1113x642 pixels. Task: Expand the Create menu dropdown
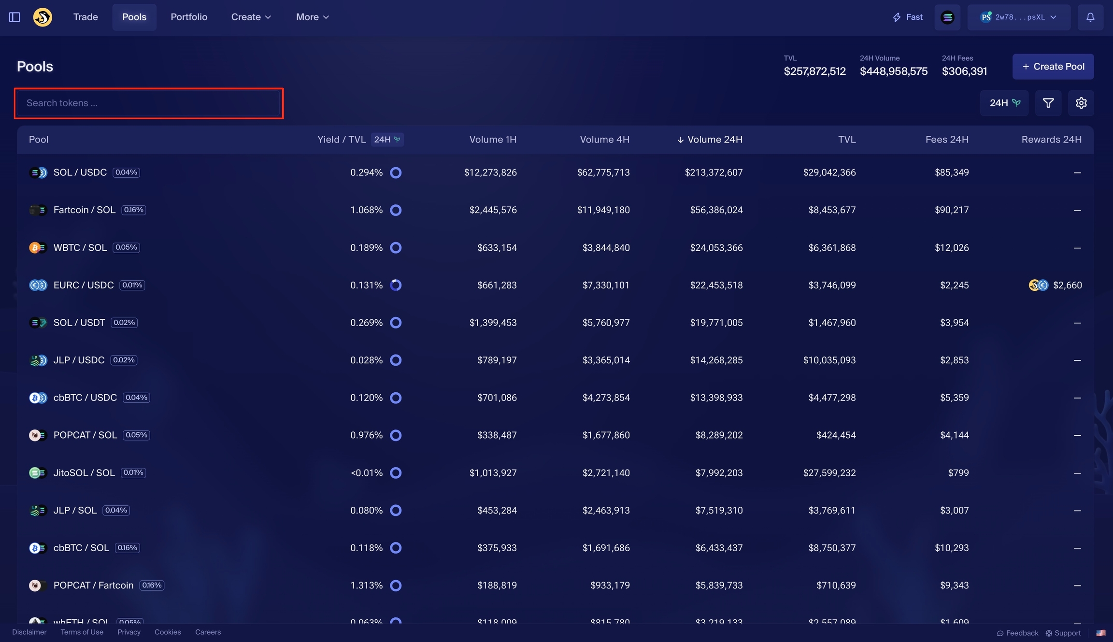point(251,16)
